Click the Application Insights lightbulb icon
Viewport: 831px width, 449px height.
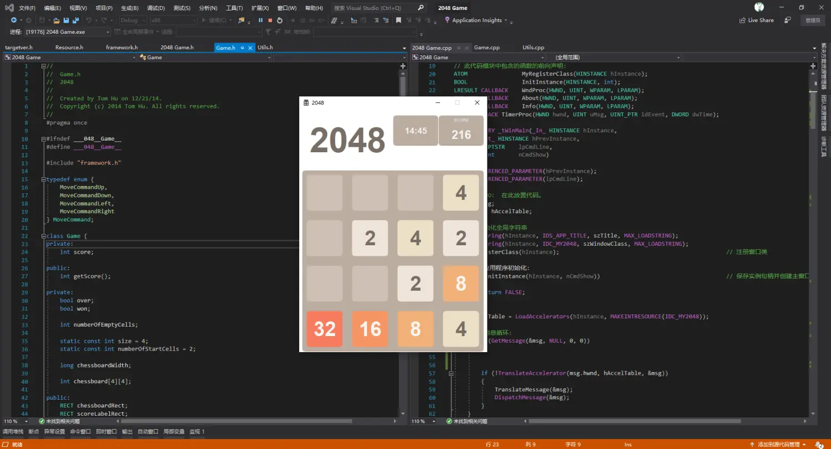click(448, 20)
